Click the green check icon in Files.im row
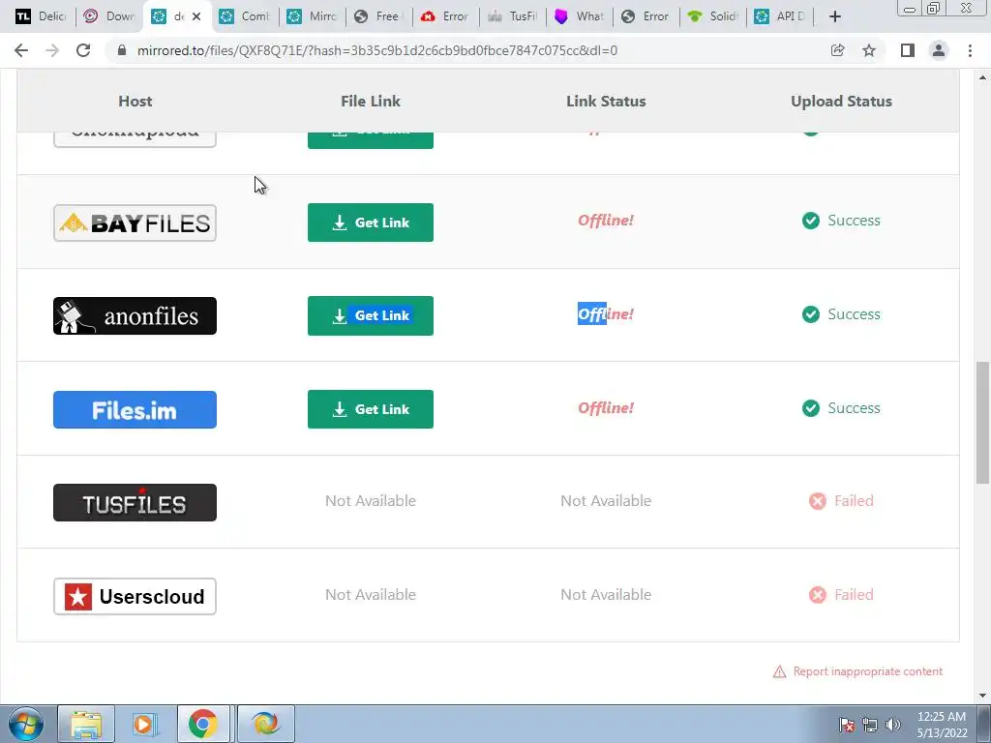This screenshot has width=991, height=743. click(x=811, y=408)
